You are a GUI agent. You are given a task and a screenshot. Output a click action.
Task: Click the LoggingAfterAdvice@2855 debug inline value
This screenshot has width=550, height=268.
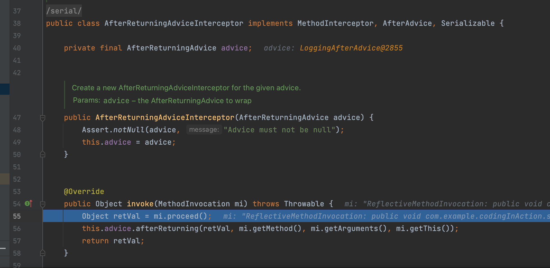[x=351, y=48]
